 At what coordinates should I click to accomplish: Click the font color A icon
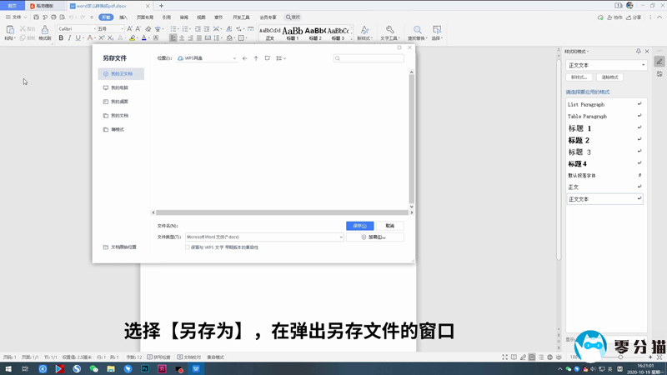(x=143, y=38)
